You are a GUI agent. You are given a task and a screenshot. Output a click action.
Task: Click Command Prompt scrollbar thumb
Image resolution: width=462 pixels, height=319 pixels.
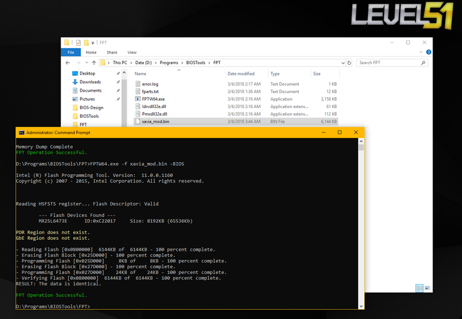362,147
